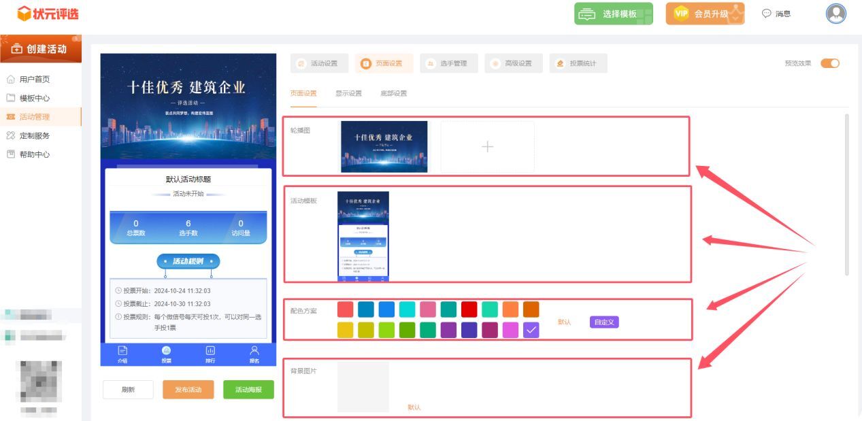
Task: Click the 自定义 color button
Action: (x=604, y=322)
